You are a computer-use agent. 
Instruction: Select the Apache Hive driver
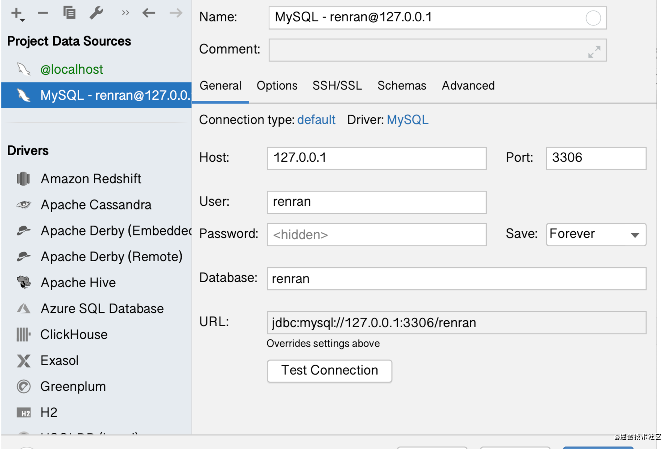pos(78,283)
